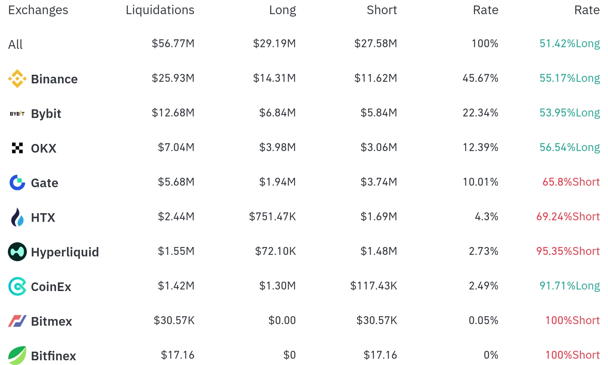Sort by the Short column header
Image resolution: width=608 pixels, height=365 pixels.
[382, 10]
